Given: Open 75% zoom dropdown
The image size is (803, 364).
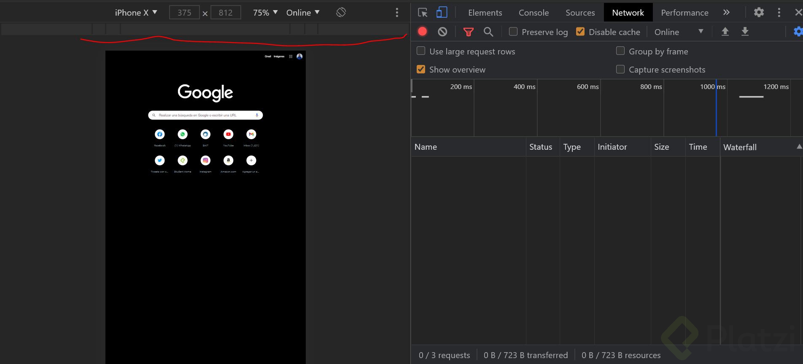Looking at the screenshot, I should (265, 13).
